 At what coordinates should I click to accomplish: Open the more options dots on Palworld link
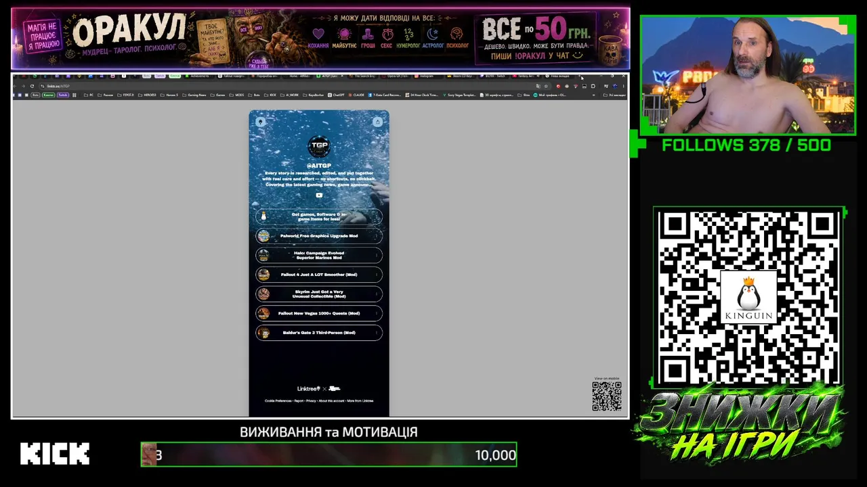377,236
